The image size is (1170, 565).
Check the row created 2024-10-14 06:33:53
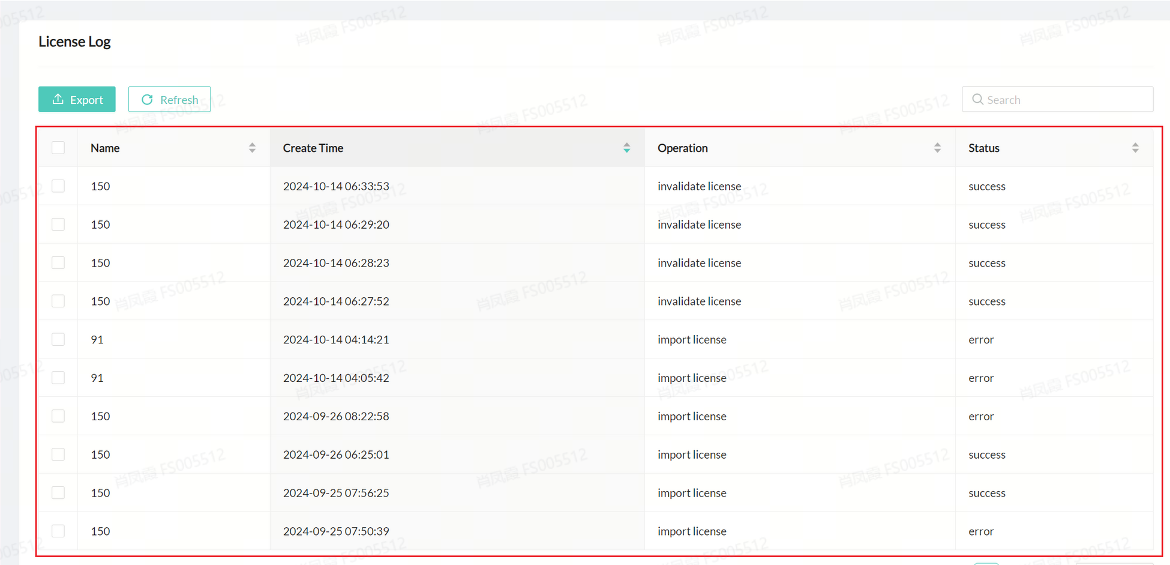click(58, 186)
